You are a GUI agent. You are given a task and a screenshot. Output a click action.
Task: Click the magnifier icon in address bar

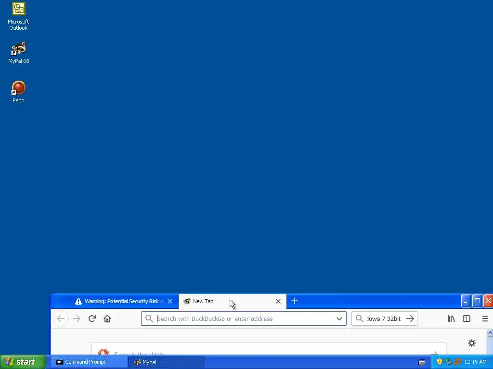pyautogui.click(x=149, y=319)
